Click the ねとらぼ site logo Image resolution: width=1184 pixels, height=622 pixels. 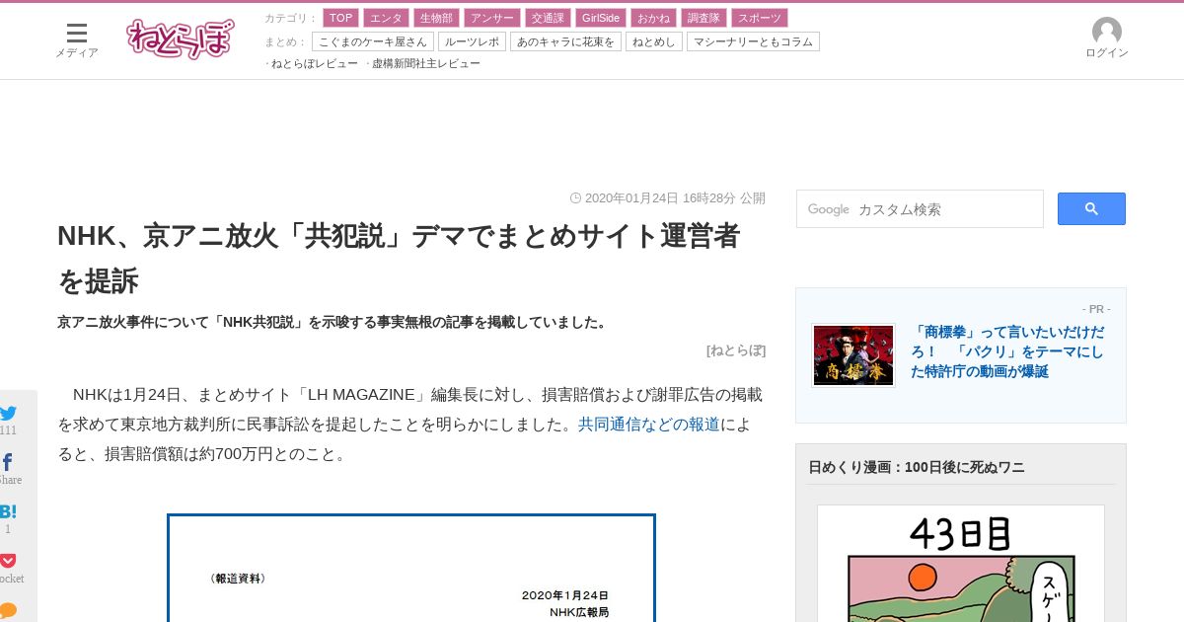181,39
